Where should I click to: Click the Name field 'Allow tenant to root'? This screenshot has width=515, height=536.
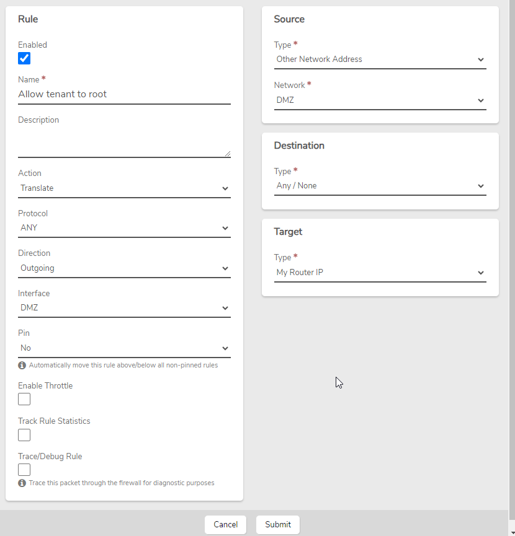click(x=124, y=94)
